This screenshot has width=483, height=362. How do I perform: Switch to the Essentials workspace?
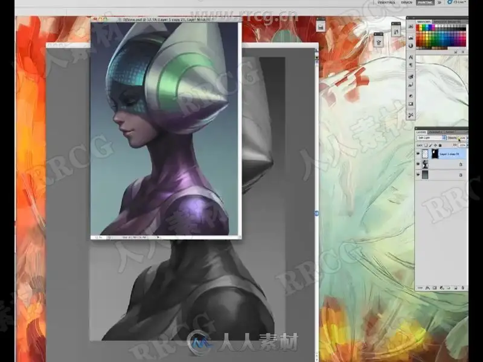386,2
